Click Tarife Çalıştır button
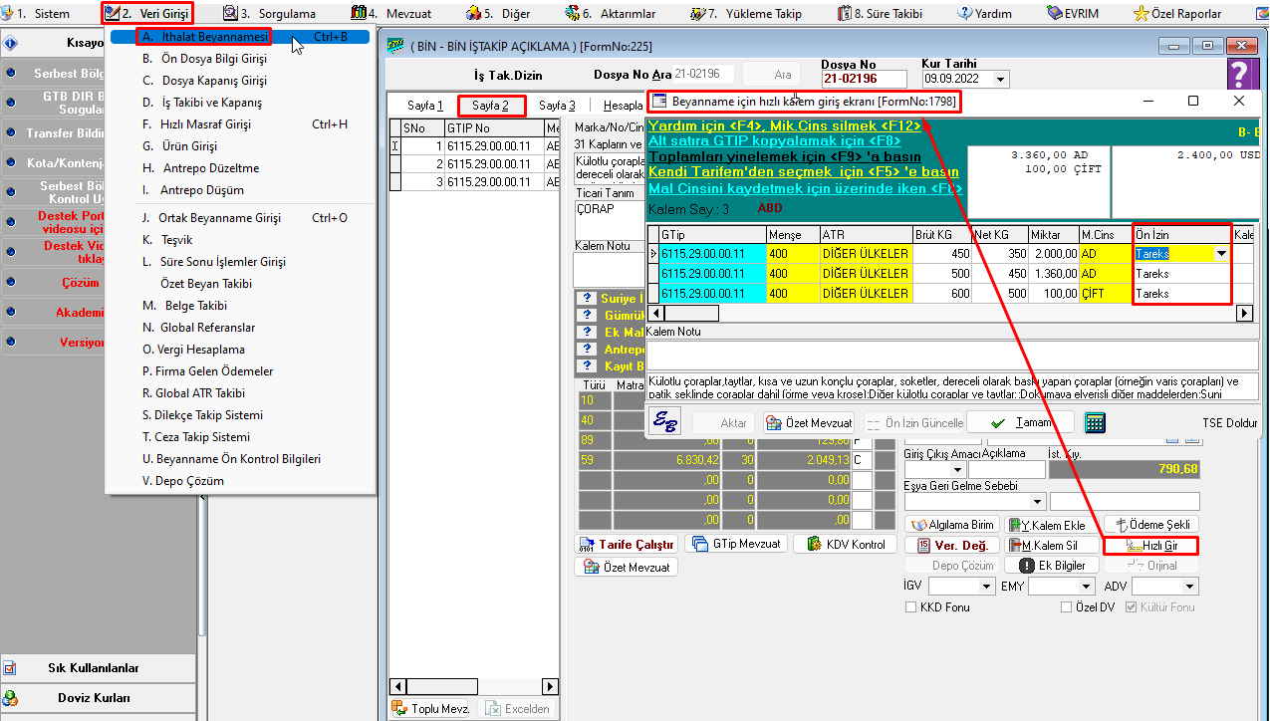 point(628,545)
